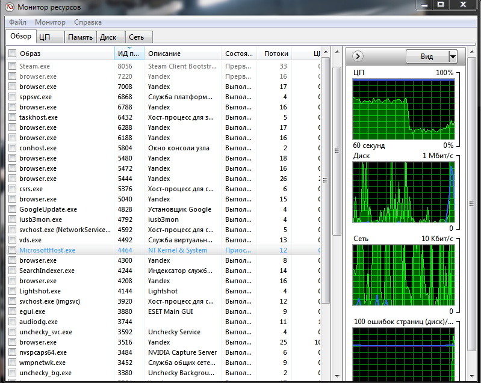Open the Файл menu
This screenshot has width=481, height=383.
point(17,22)
